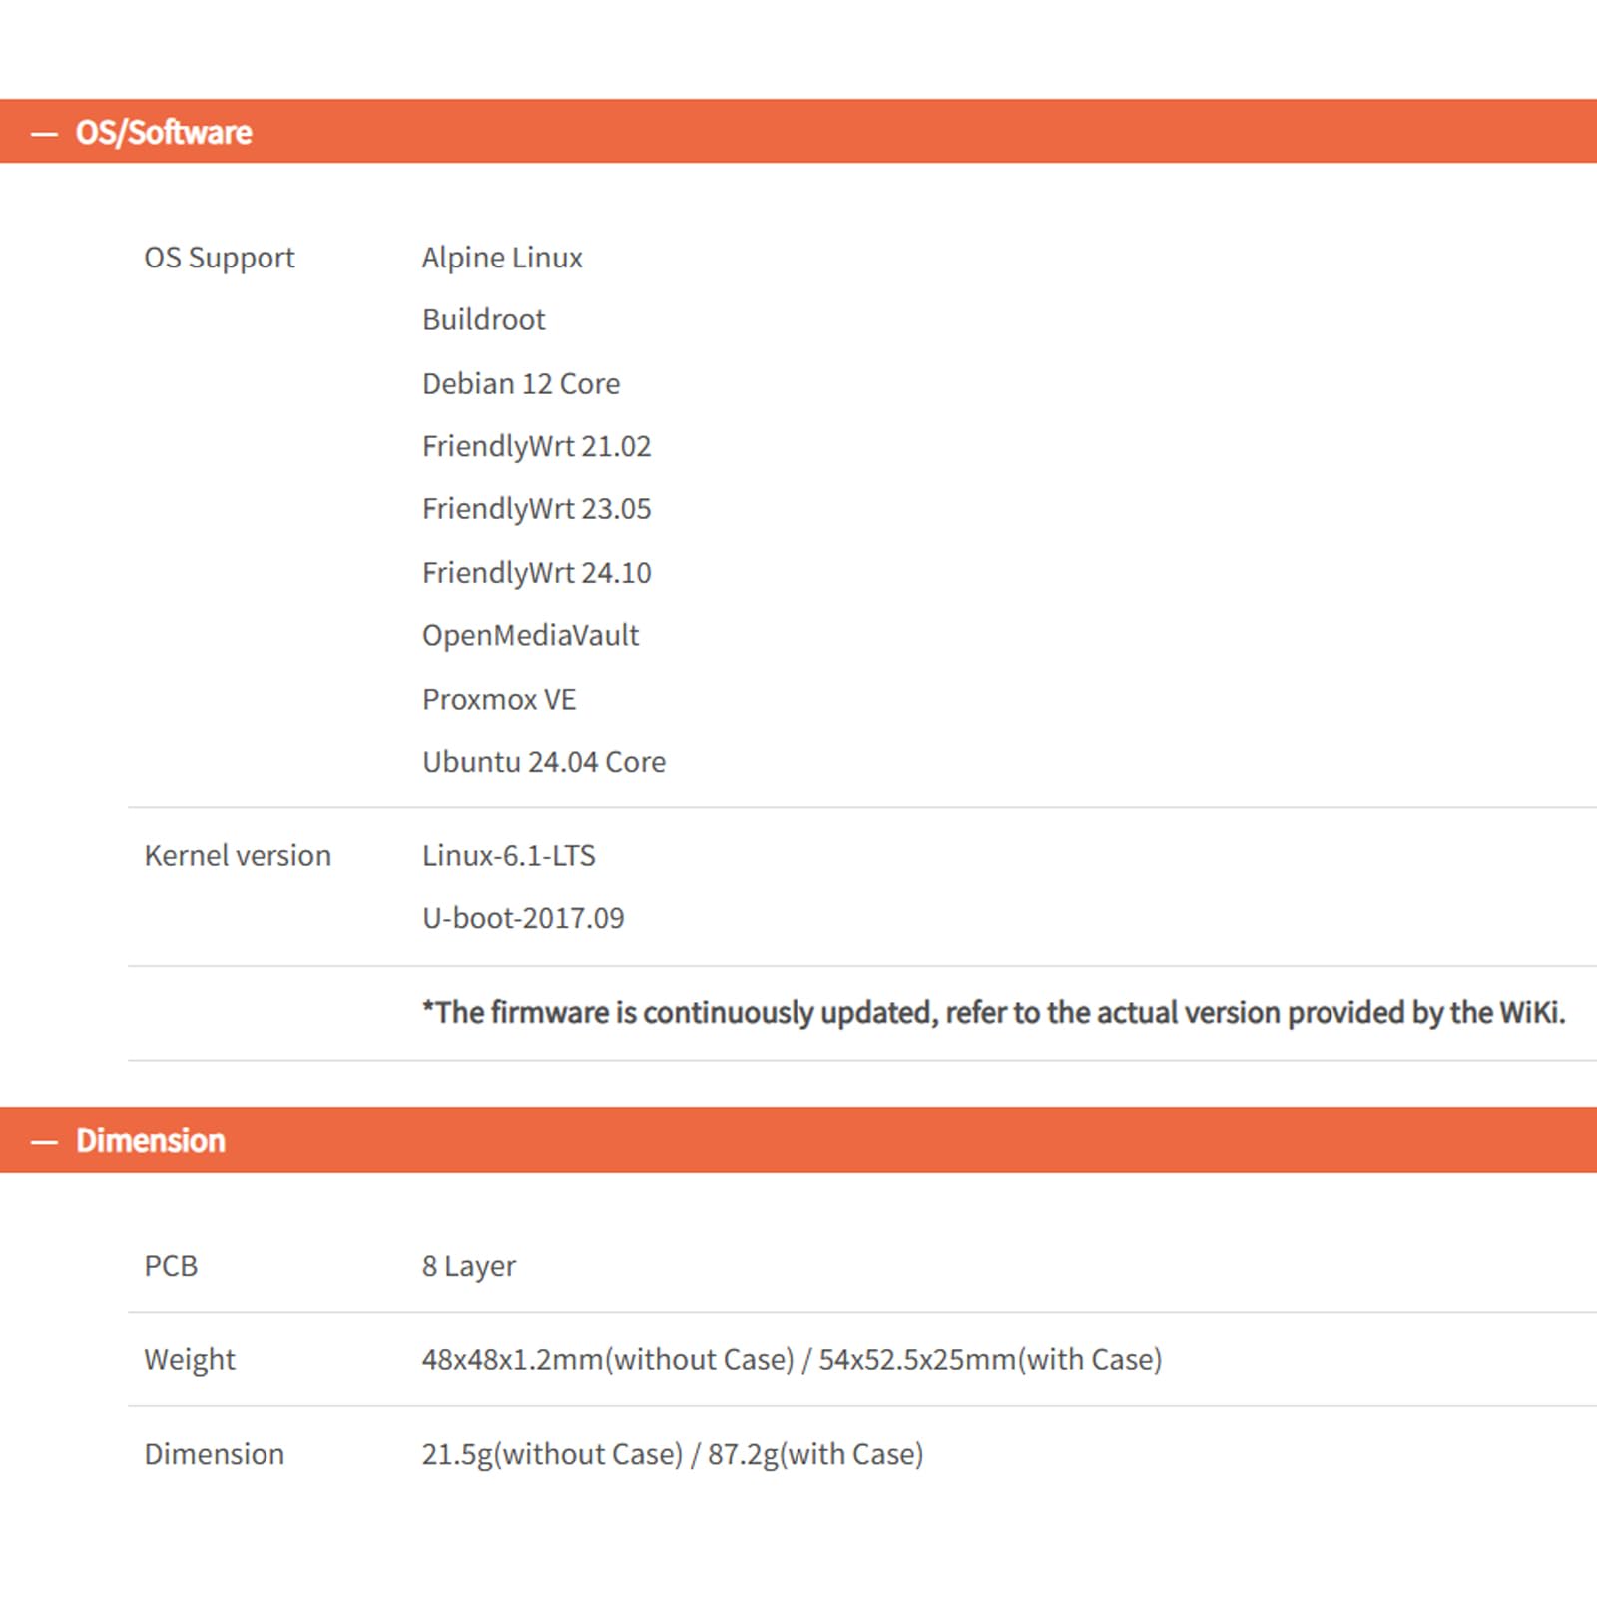1597x1597 pixels.
Task: Click the '8 Layer' value
Action: coord(469,1266)
